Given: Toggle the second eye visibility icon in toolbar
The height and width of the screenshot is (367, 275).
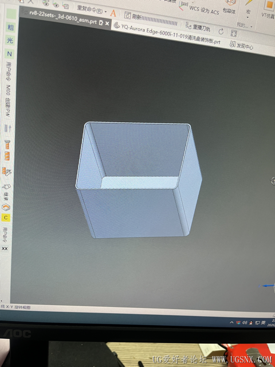Looking at the screenshot, I should click(x=56, y=5).
